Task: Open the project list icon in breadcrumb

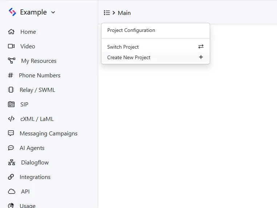Action: click(x=107, y=13)
